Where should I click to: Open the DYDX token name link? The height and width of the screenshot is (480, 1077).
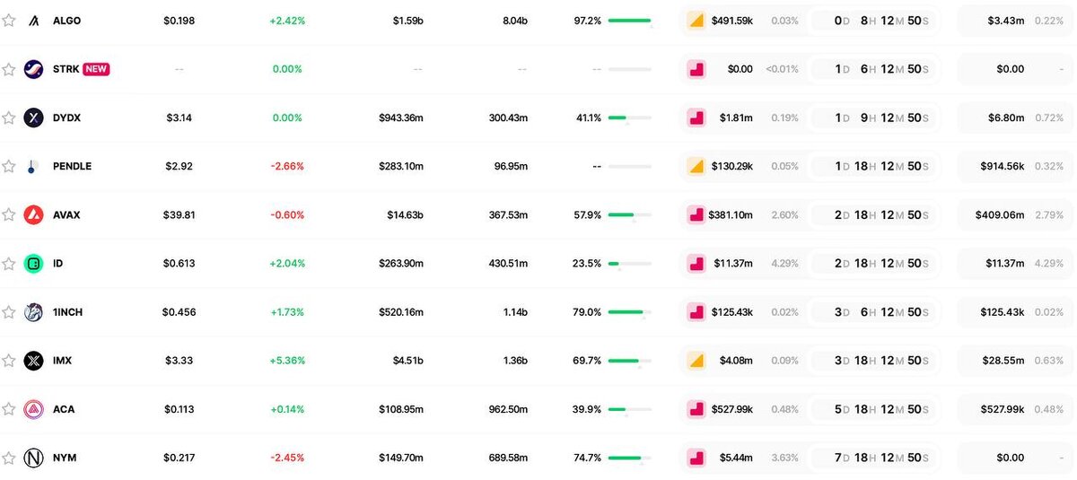point(67,118)
